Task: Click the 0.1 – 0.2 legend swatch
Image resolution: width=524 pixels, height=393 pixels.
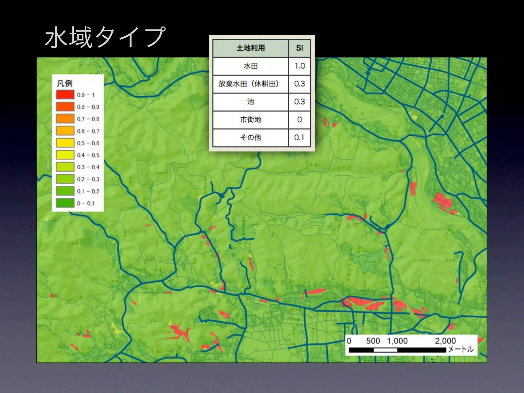Action: [x=65, y=191]
